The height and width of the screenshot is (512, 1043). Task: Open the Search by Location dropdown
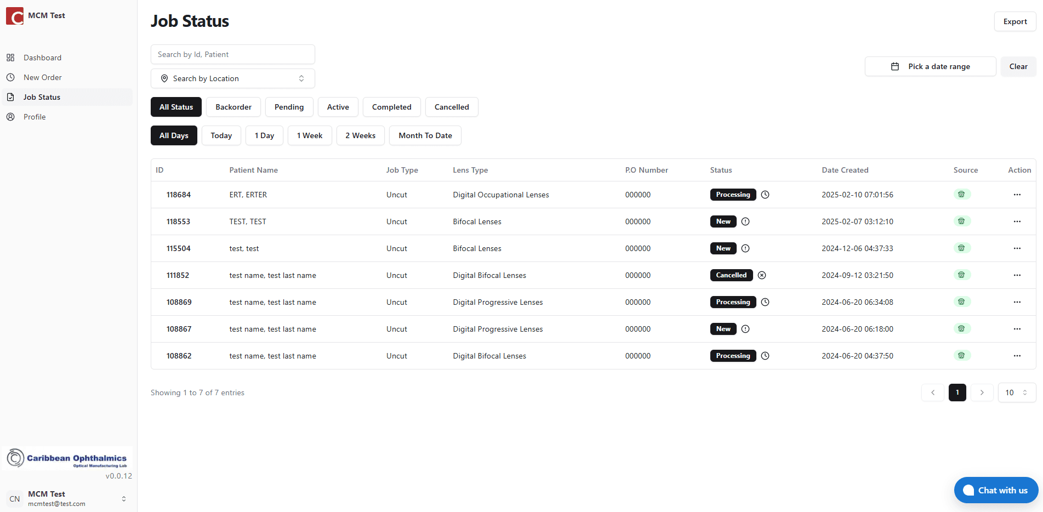click(x=232, y=78)
